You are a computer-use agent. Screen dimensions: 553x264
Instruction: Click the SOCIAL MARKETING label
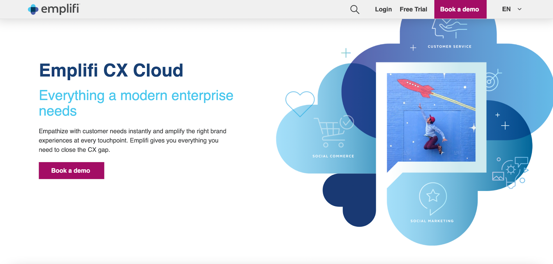432,221
